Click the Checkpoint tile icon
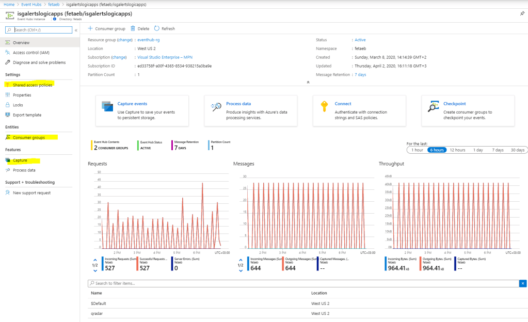528x322 pixels. click(x=434, y=107)
